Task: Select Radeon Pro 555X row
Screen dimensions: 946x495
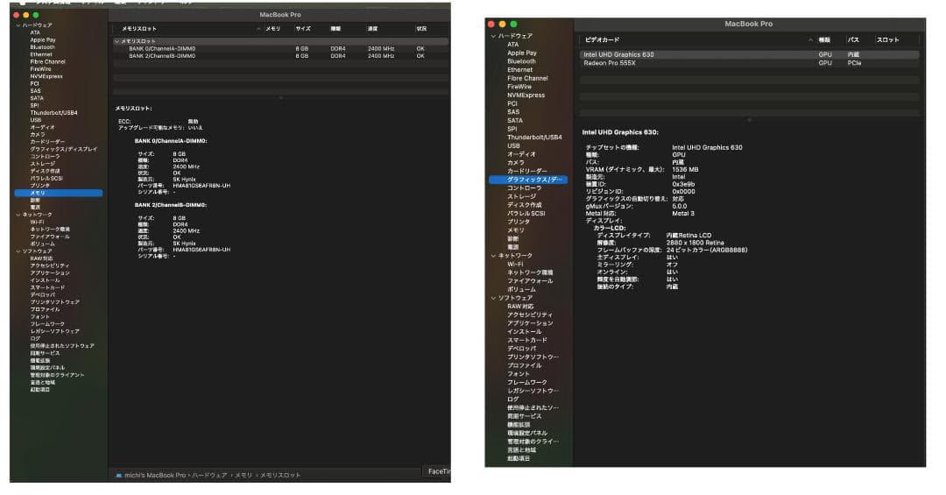Action: pyautogui.click(x=749, y=63)
